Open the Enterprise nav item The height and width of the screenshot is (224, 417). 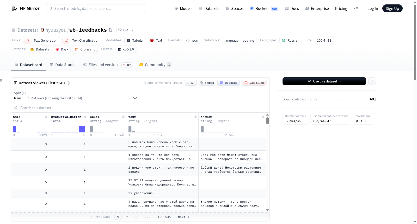(x=317, y=8)
